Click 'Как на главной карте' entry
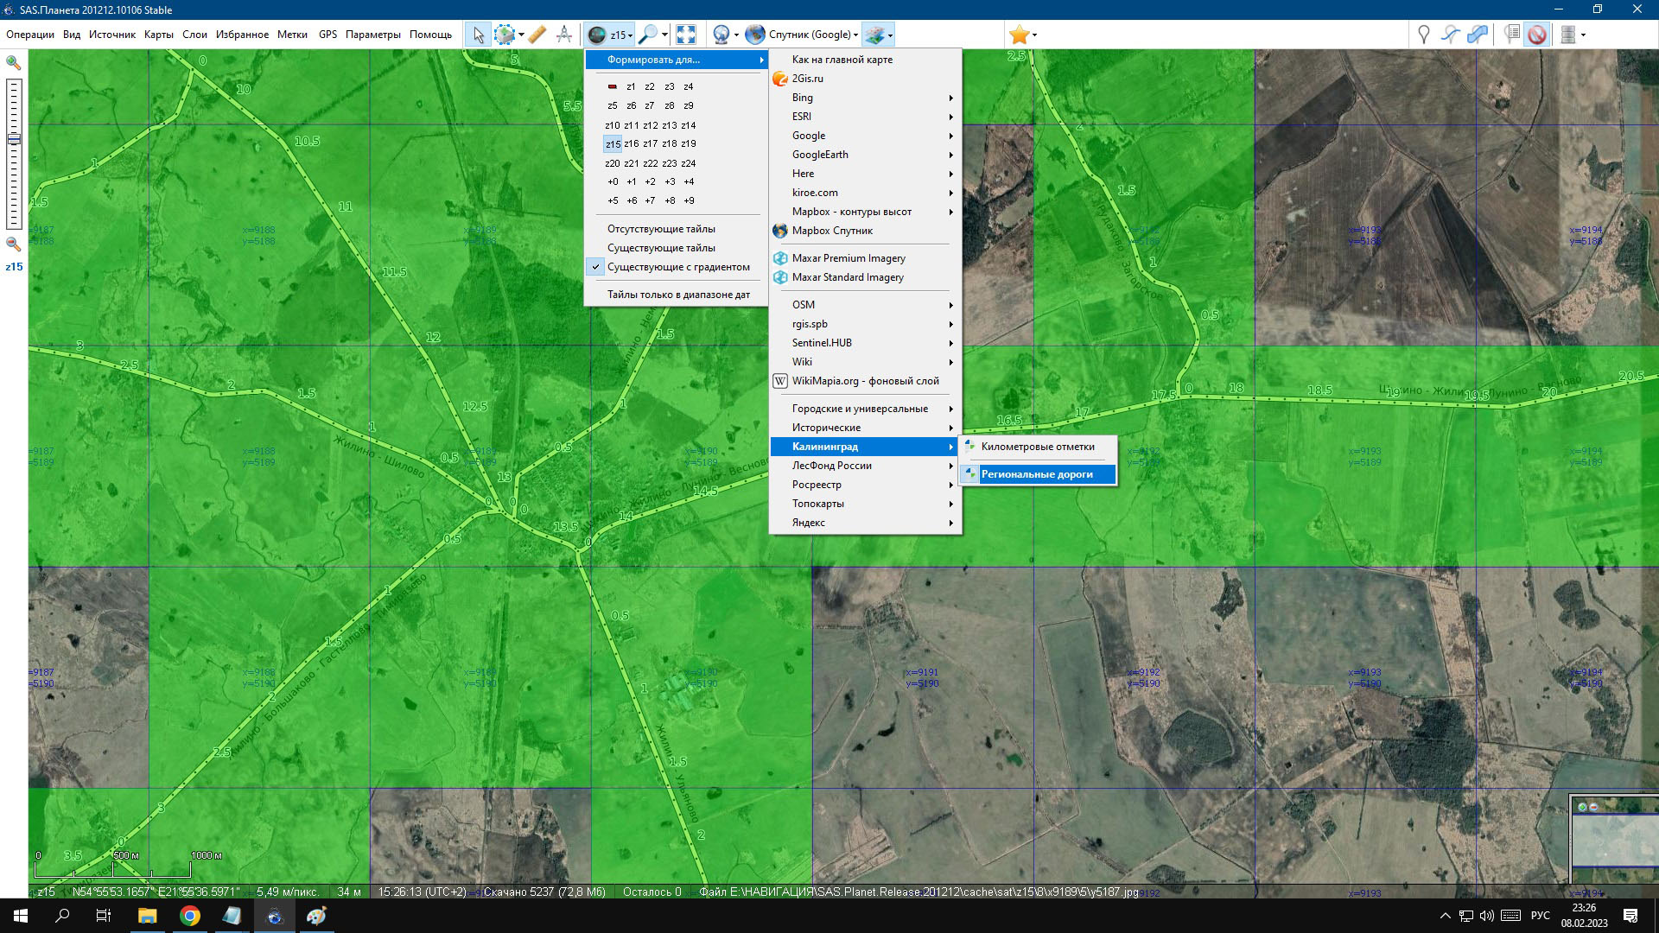This screenshot has height=933, width=1659. pyautogui.click(x=842, y=60)
